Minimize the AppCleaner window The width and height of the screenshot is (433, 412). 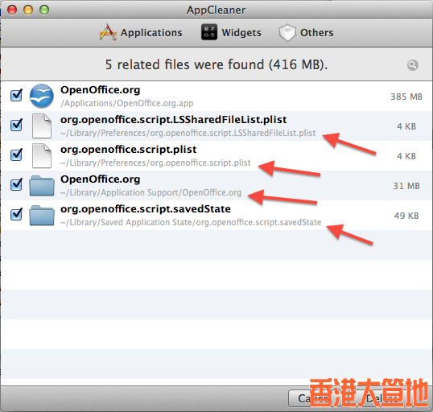point(28,10)
